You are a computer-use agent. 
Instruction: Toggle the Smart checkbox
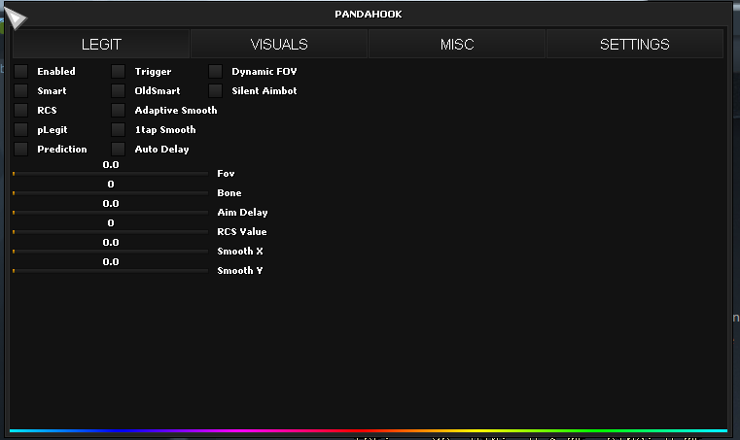click(x=20, y=90)
